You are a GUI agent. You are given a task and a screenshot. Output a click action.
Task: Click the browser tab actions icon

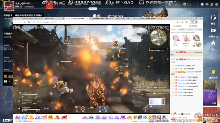click(x=15, y=18)
